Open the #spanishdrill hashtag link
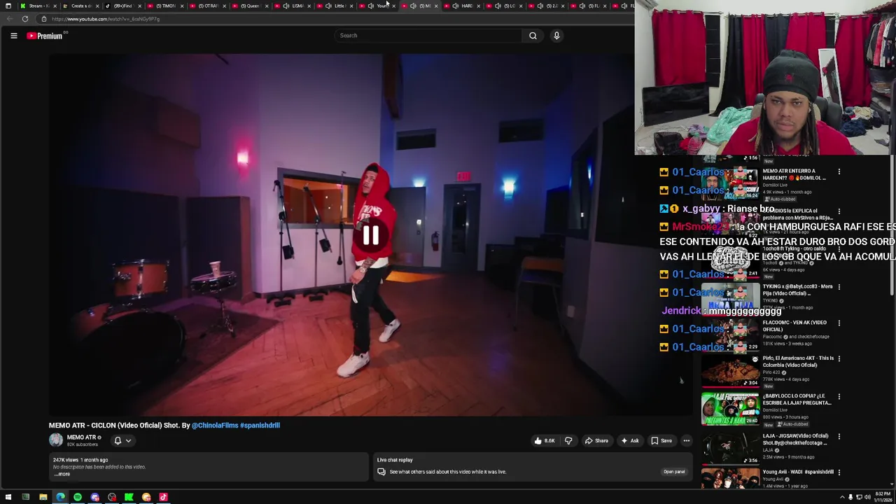This screenshot has height=504, width=896. (x=258, y=425)
